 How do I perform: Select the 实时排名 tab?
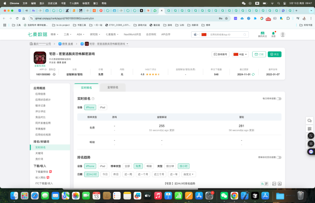(x=86, y=88)
